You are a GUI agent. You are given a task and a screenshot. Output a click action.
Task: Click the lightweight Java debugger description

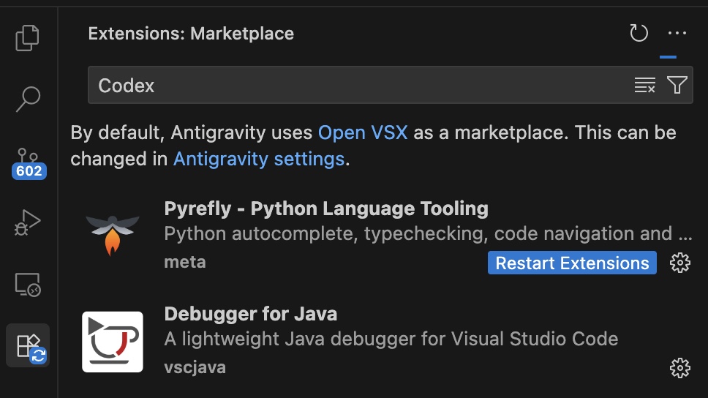point(391,339)
